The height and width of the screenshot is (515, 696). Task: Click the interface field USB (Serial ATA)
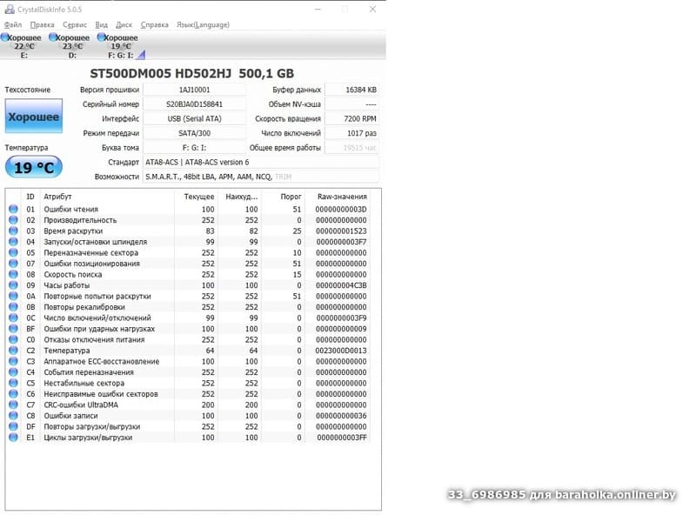coord(194,118)
